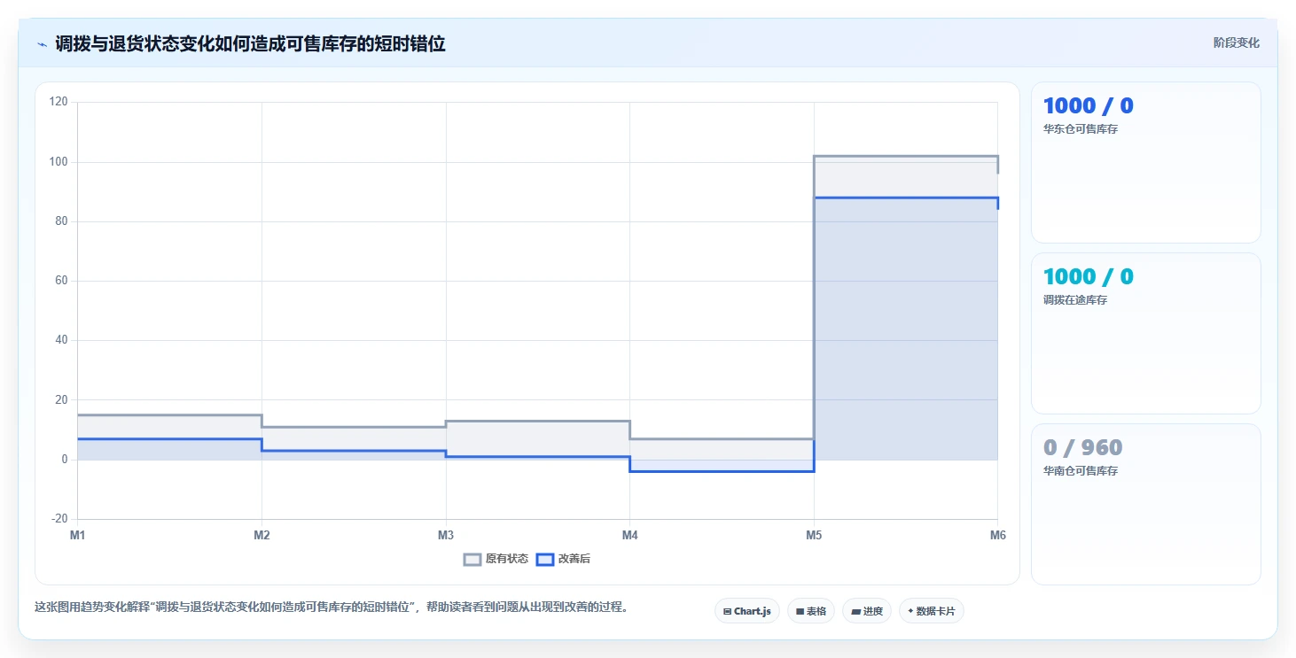1296x658 pixels.
Task: Select the 华东仓可售库存 card
Action: pos(1145,162)
